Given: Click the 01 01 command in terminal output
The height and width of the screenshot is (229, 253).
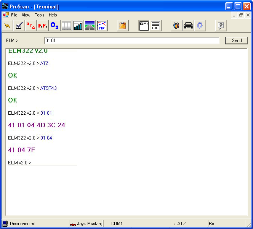Looking at the screenshot, I should point(46,113).
